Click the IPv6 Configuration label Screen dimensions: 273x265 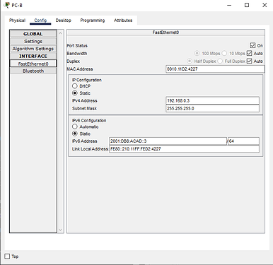(89, 120)
